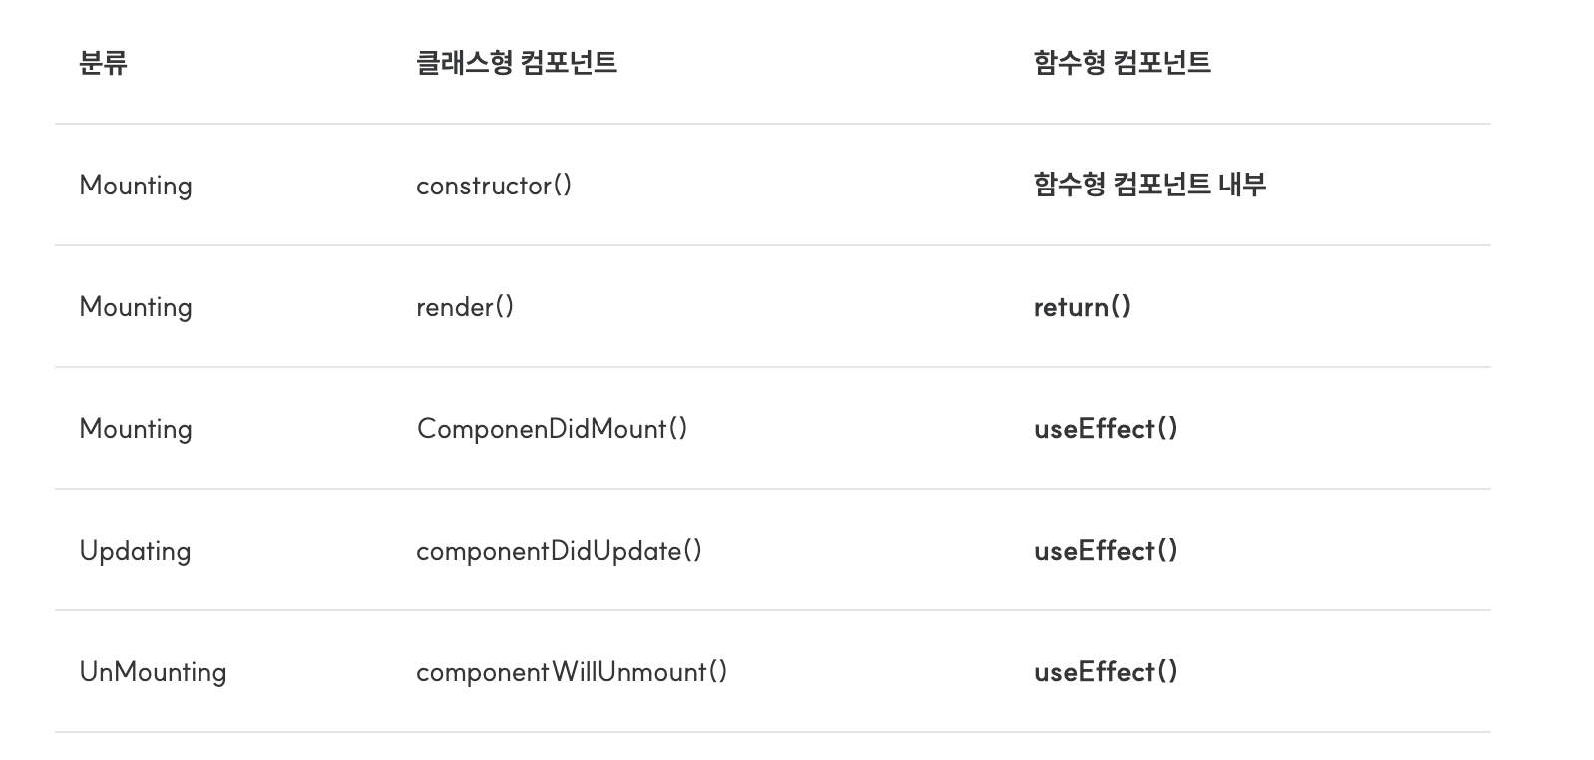
Task: Click Mounting in the constructor() row
Action: [x=136, y=186]
